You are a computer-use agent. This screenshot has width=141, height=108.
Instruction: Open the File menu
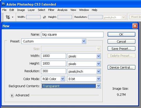pos(4,10)
